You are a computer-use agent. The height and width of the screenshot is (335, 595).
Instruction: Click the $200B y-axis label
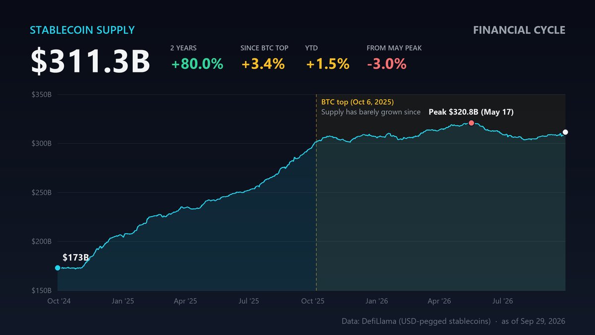42,242
